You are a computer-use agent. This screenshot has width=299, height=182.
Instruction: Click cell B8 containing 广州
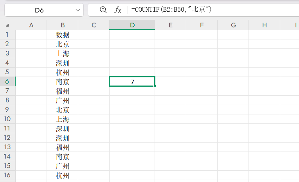[x=63, y=100]
